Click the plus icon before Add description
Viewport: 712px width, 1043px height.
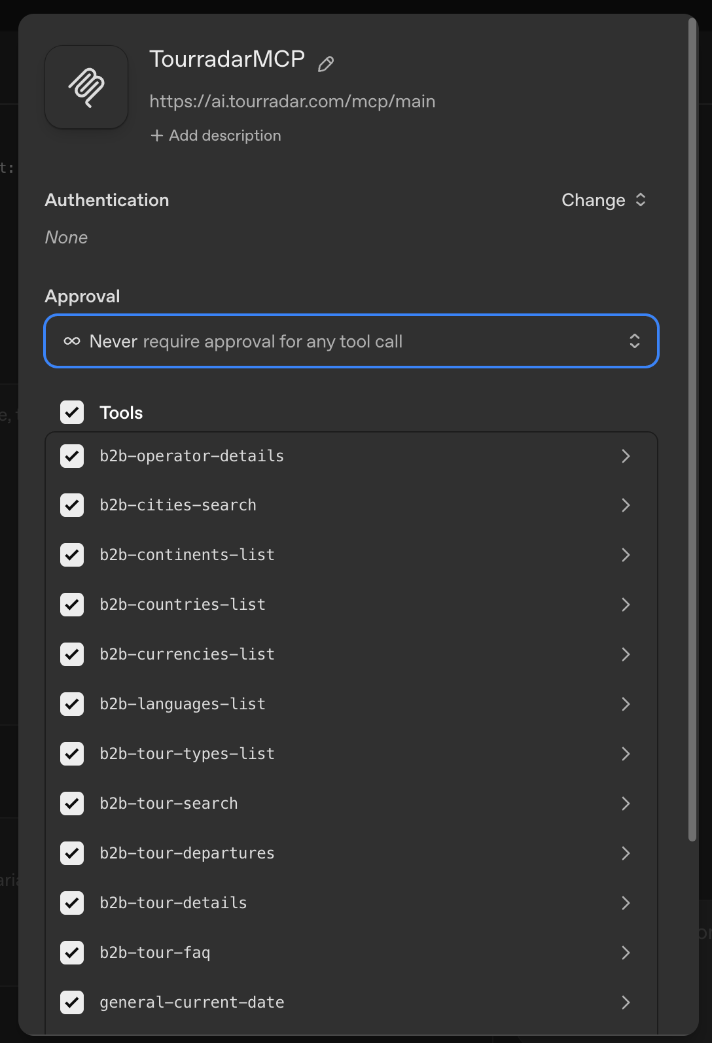point(156,135)
